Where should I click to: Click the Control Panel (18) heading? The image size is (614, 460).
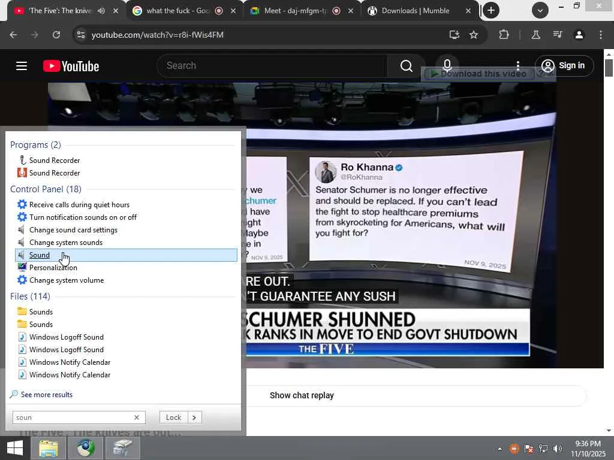[x=46, y=189]
